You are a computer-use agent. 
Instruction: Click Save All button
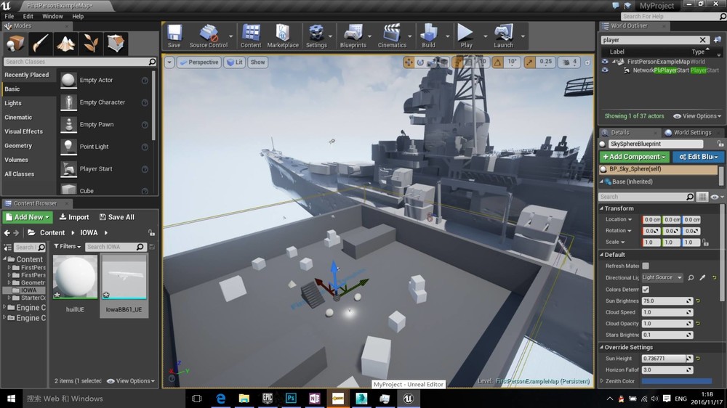coord(117,217)
